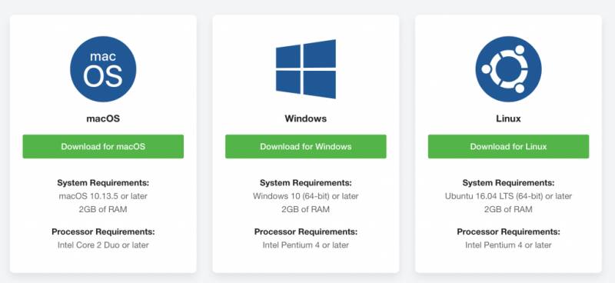615x283 pixels.
Task: Click the Ubuntu Linux circle logo
Action: (508, 68)
